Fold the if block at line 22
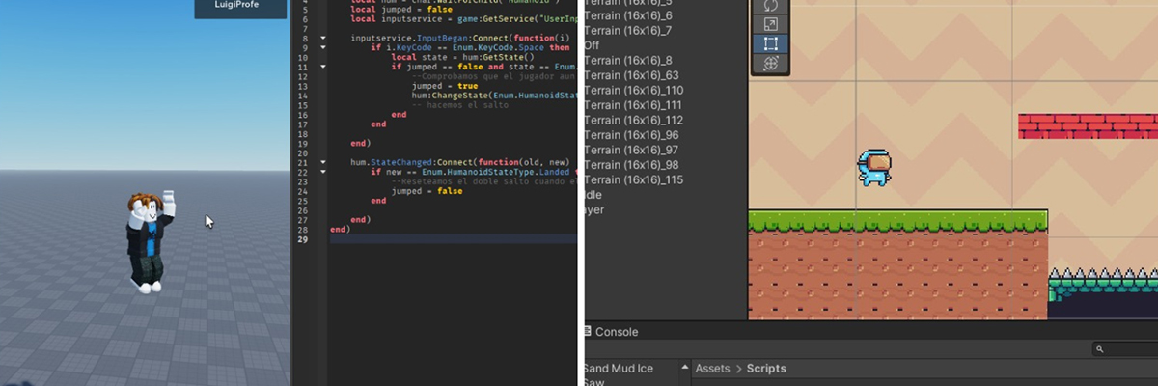 [323, 172]
